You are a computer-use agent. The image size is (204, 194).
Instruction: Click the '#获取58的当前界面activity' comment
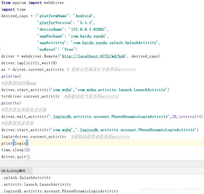[92, 96]
